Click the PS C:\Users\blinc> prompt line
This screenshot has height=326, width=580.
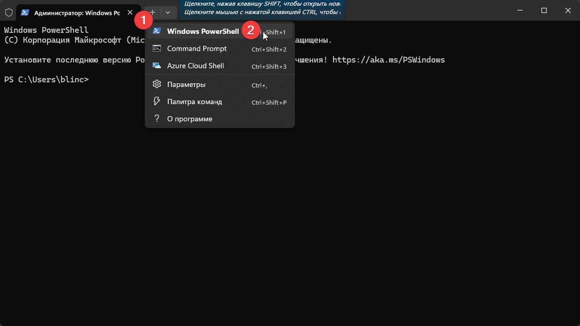click(x=46, y=80)
